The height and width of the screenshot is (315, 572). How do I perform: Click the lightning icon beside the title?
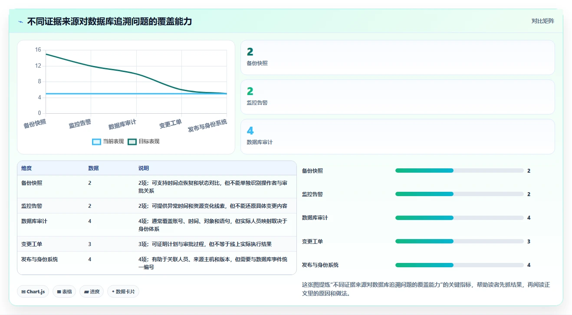point(21,22)
